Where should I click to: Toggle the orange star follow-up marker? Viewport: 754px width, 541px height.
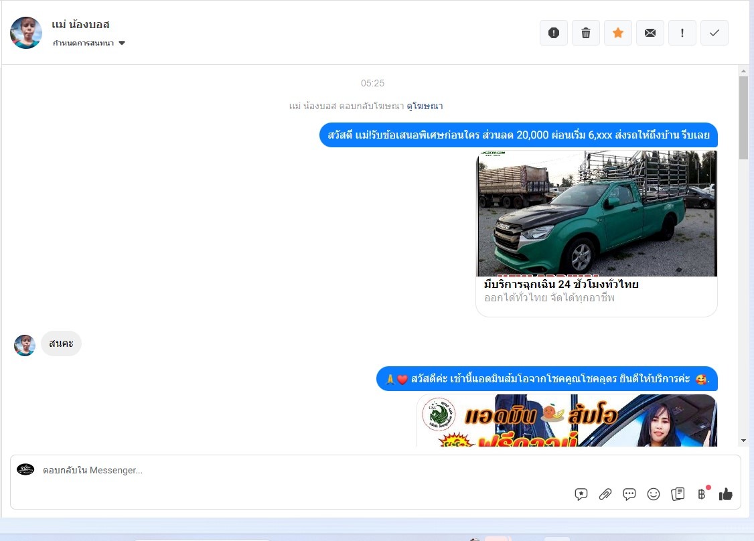(618, 33)
